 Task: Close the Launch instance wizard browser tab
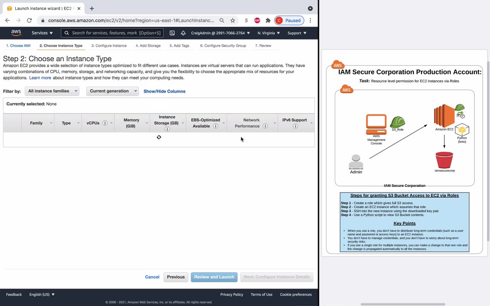pyautogui.click(x=79, y=8)
